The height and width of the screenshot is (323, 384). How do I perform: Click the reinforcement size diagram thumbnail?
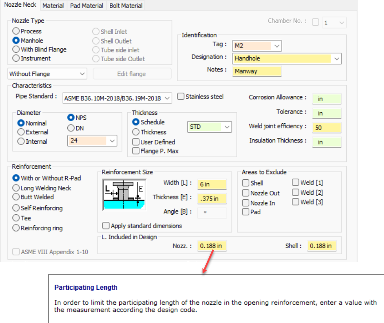click(124, 195)
